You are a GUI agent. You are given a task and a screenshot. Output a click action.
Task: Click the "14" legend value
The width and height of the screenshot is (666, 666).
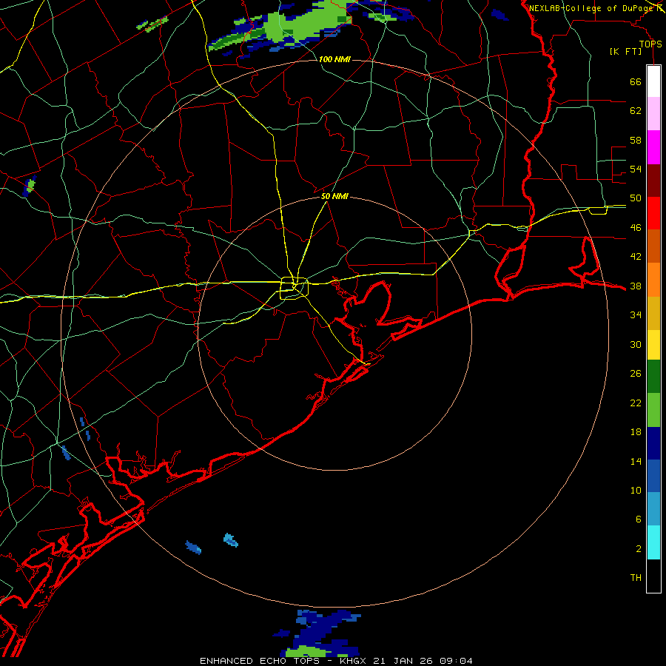636,461
